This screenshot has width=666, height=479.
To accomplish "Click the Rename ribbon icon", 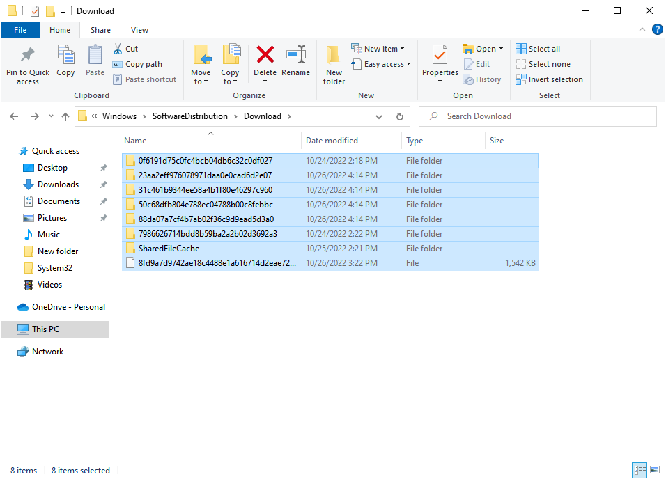I will [295, 55].
